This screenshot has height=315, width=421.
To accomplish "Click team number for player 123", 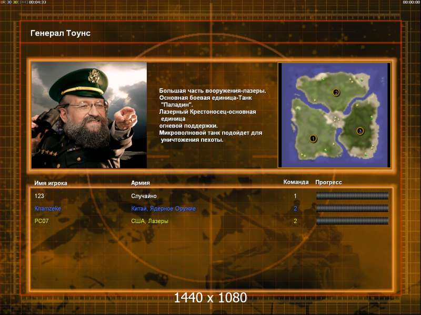I will tap(295, 196).
